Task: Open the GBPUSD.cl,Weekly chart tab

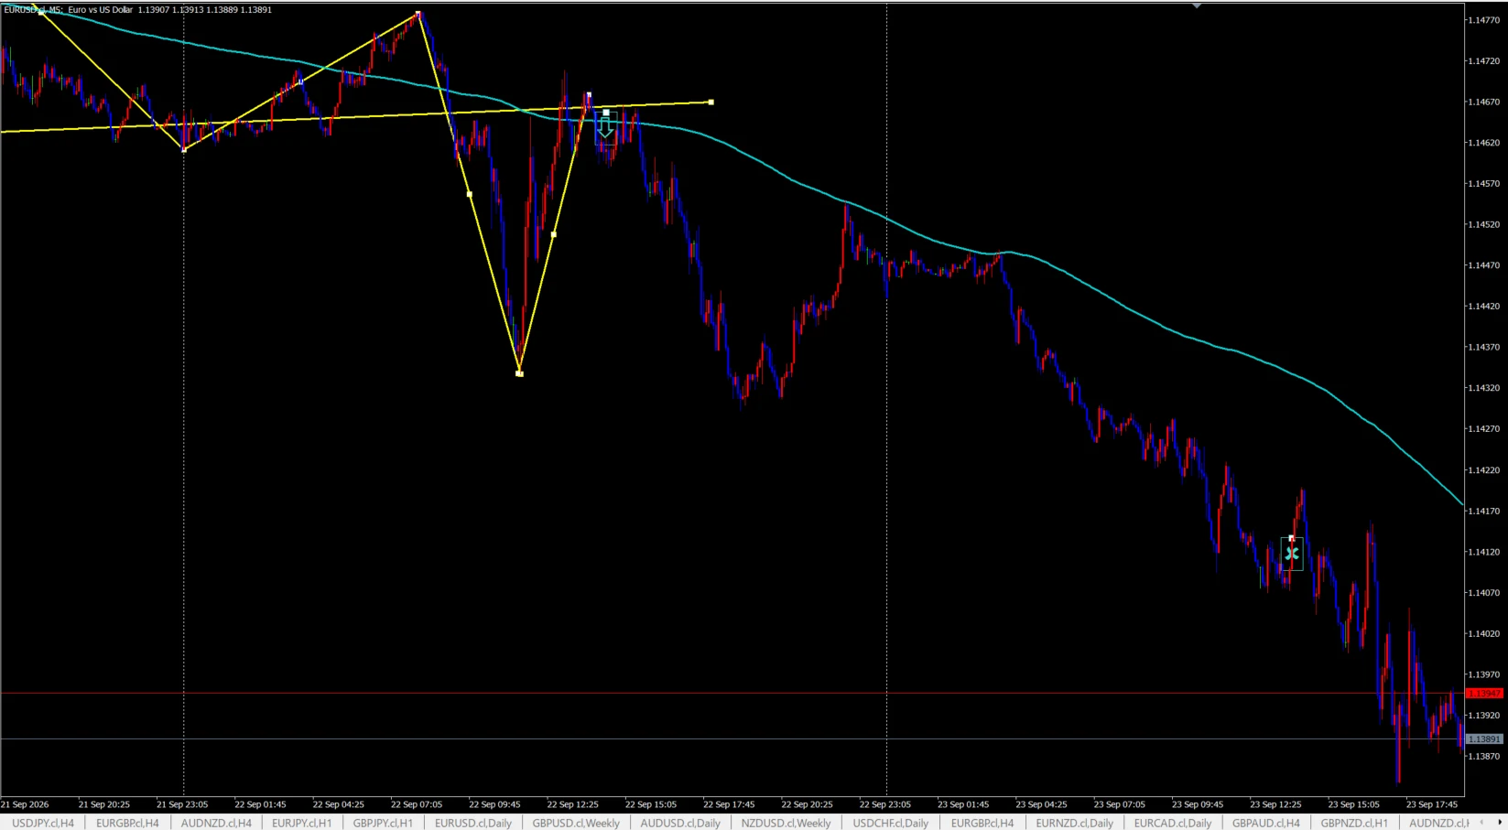Action: [576, 823]
